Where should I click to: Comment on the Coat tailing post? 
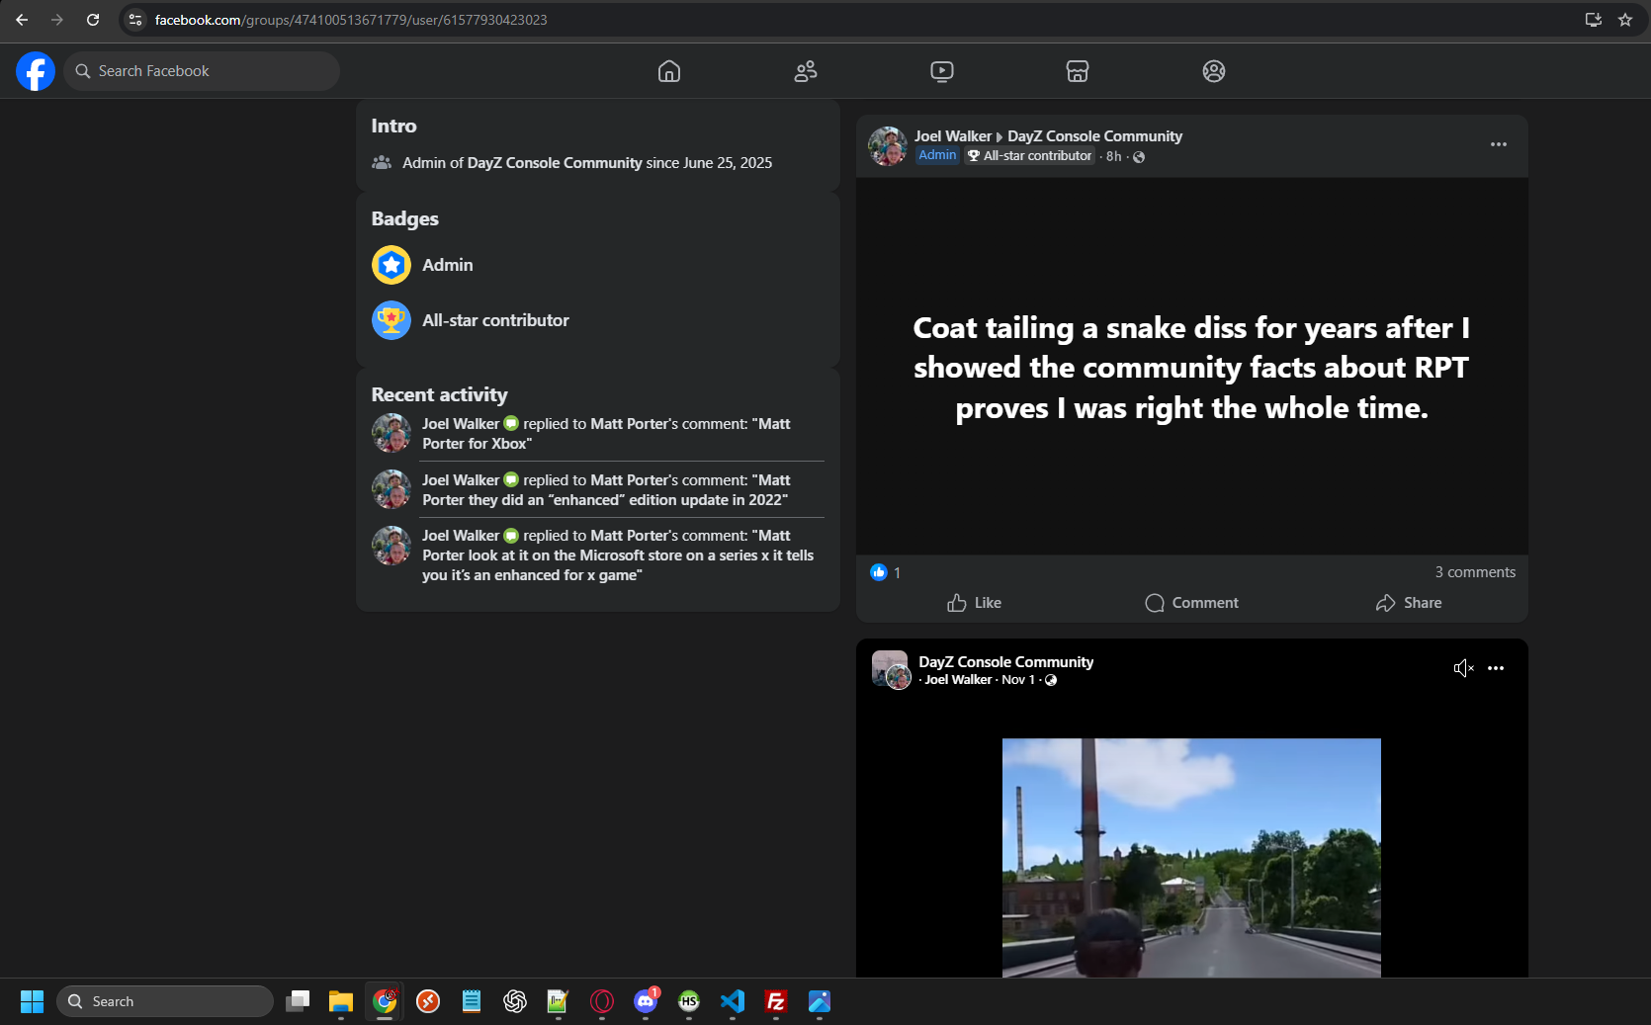click(1191, 603)
